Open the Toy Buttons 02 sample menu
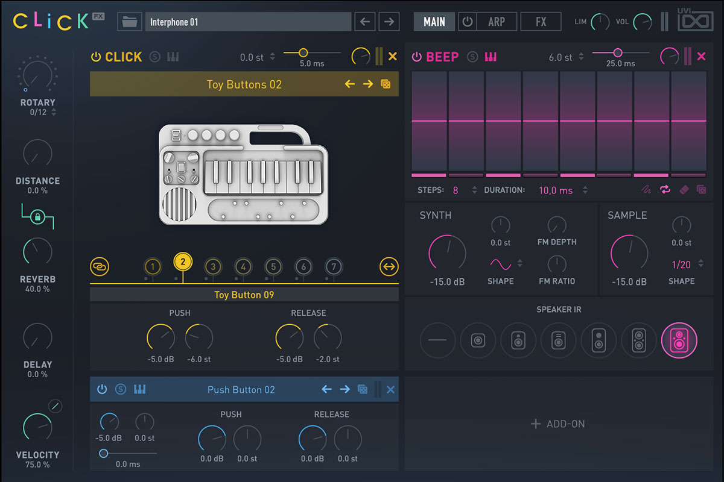This screenshot has height=482, width=724. 244,84
